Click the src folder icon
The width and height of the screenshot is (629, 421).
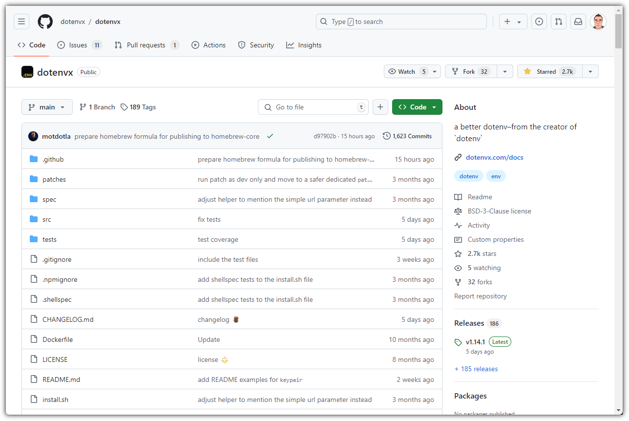click(34, 219)
